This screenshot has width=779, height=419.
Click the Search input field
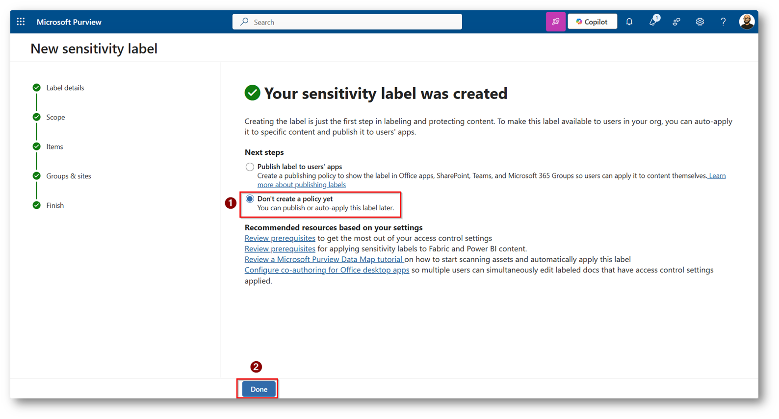pos(347,22)
